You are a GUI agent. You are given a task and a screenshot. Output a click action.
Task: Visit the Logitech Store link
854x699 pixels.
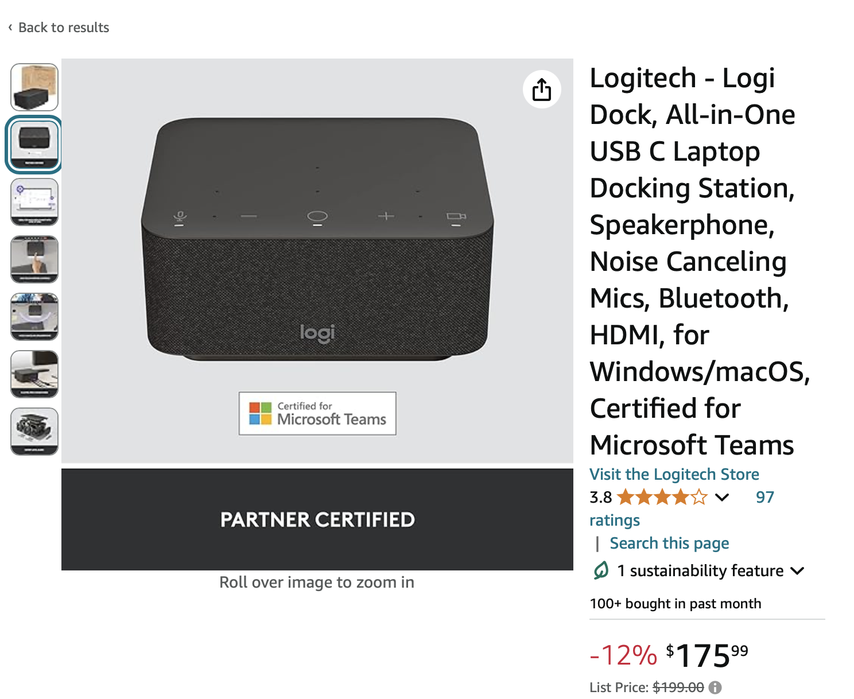[x=674, y=474]
